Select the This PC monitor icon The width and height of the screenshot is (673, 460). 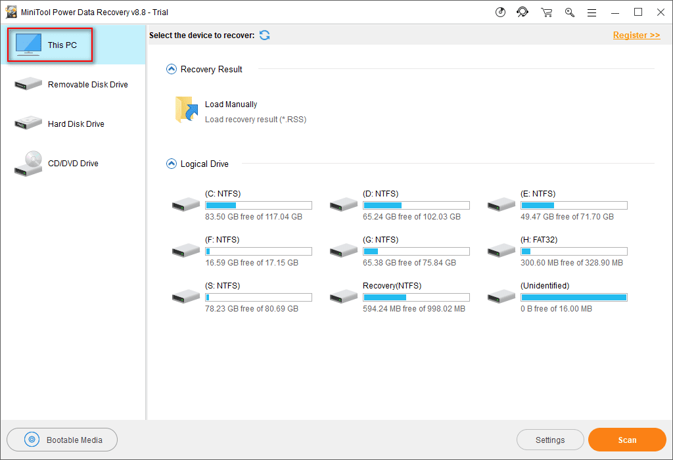pyautogui.click(x=28, y=45)
